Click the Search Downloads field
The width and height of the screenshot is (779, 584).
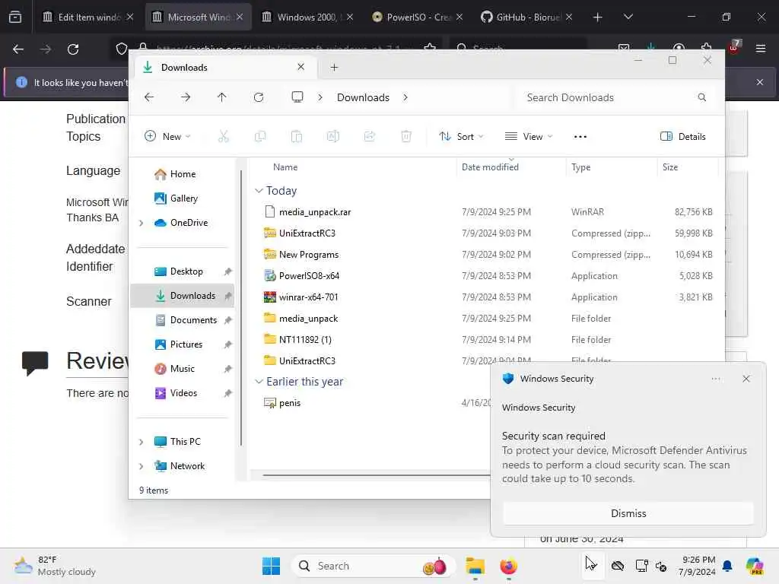pyautogui.click(x=616, y=97)
